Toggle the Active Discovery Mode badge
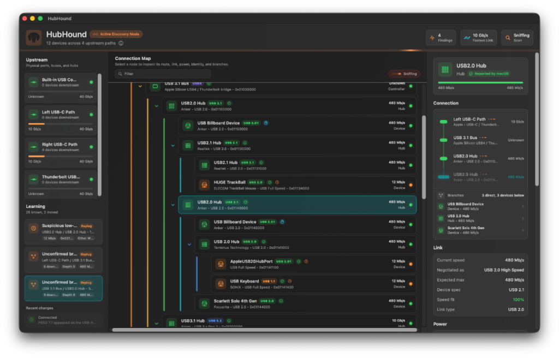 (116, 34)
